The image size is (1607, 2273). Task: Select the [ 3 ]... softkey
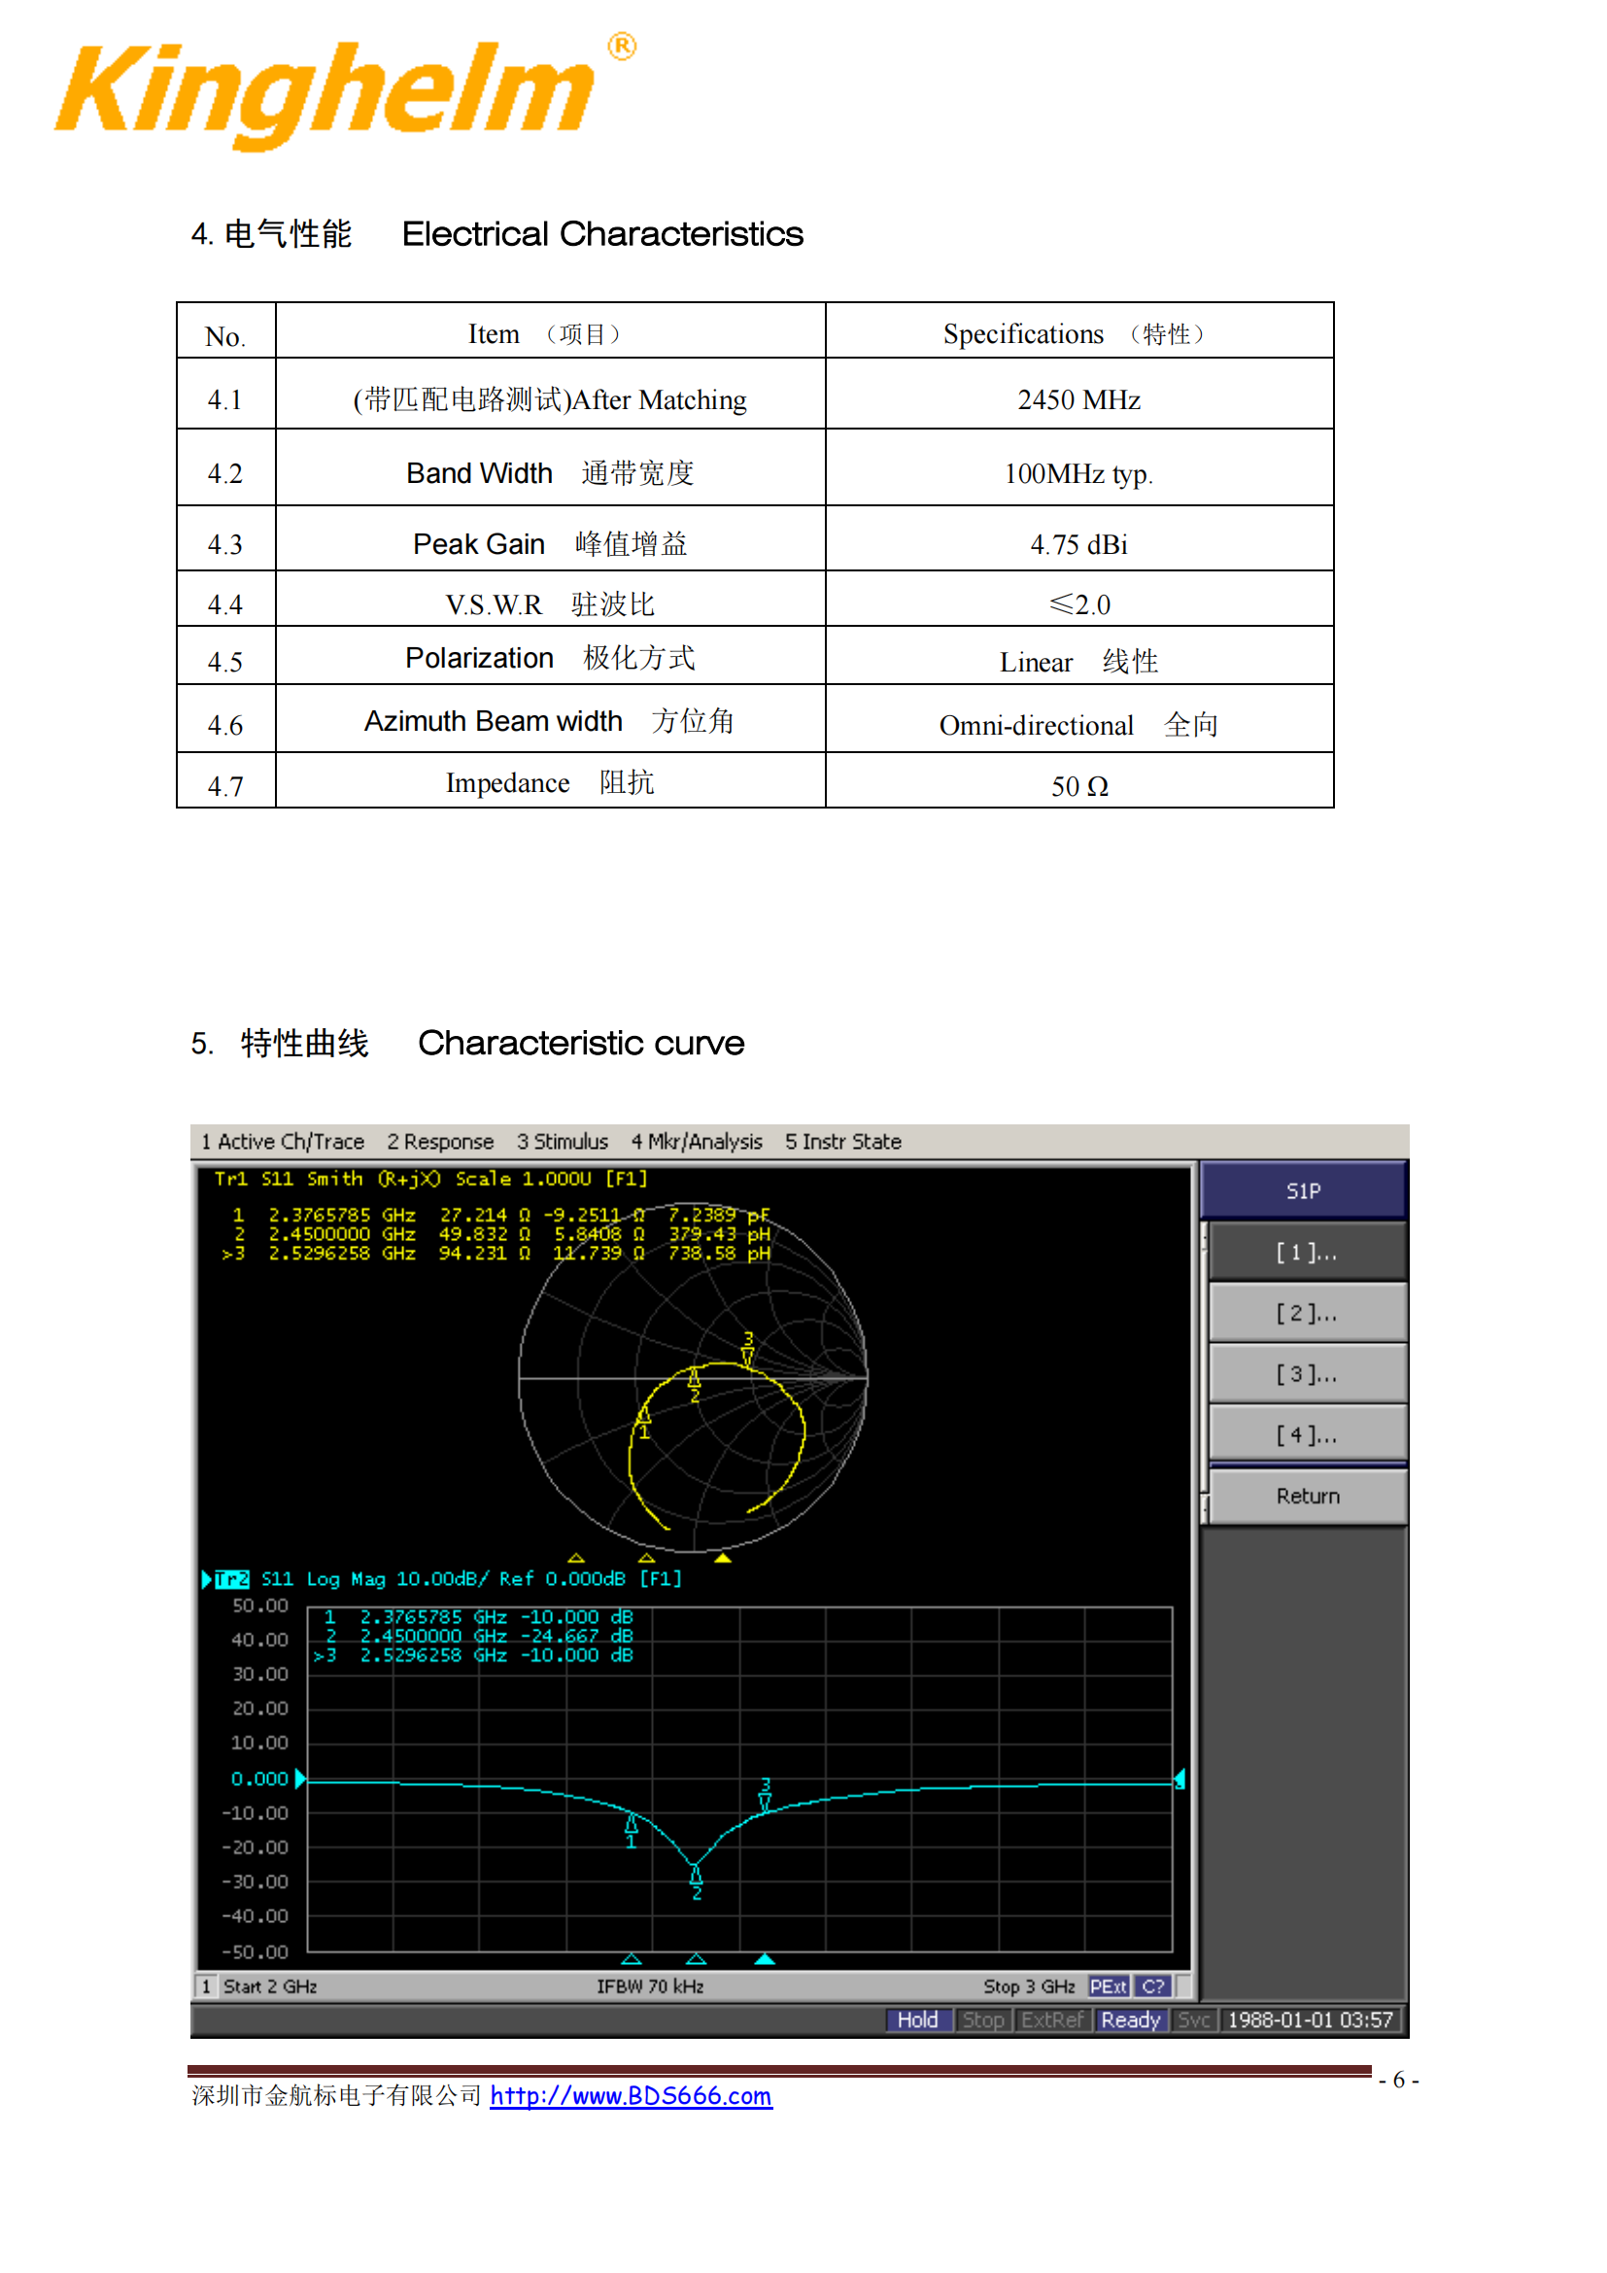coord(1307,1373)
